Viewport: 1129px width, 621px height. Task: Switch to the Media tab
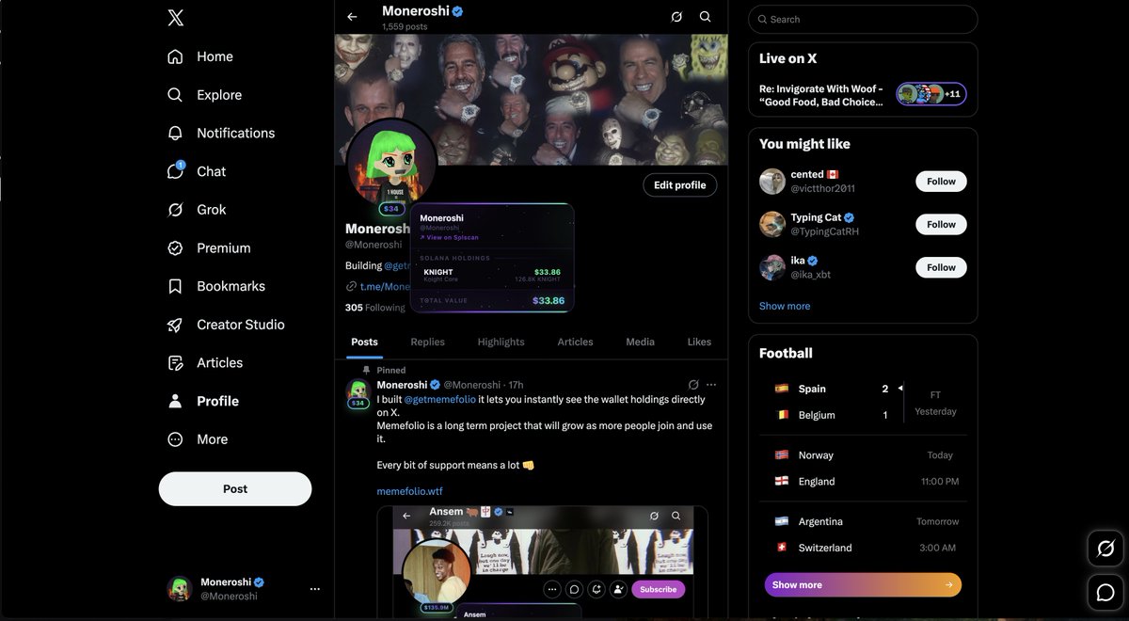tap(640, 342)
